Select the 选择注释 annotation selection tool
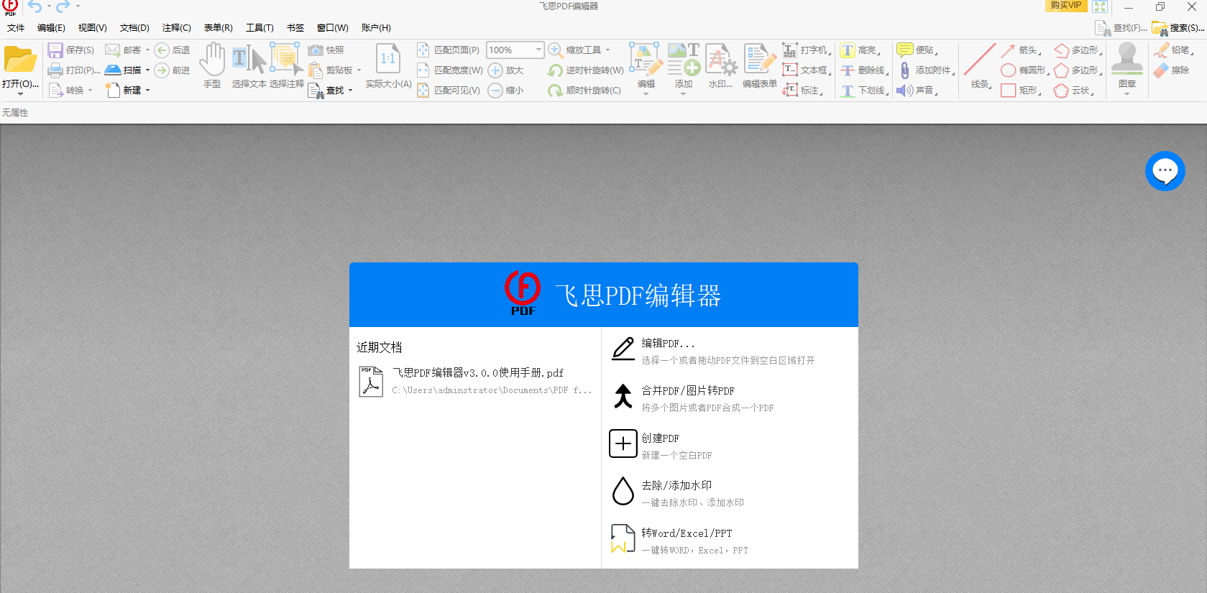 pos(286,65)
